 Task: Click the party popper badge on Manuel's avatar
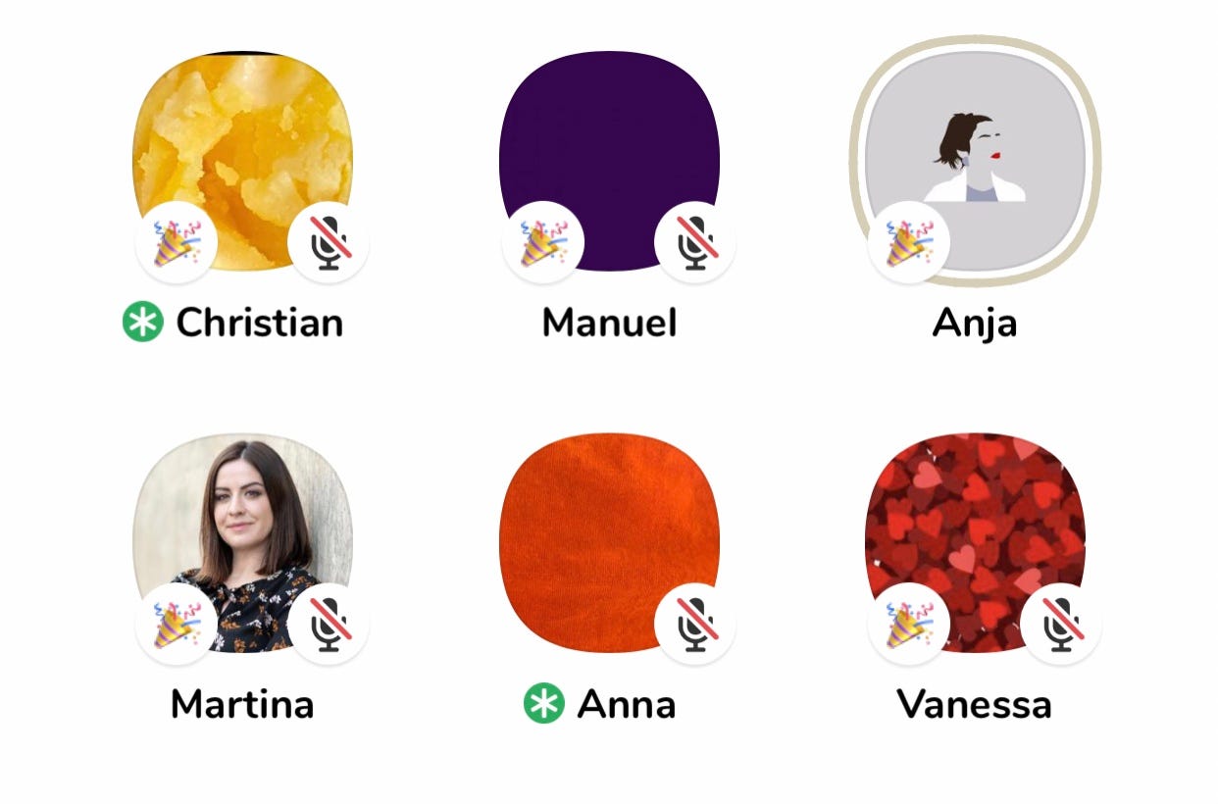pyautogui.click(x=542, y=242)
